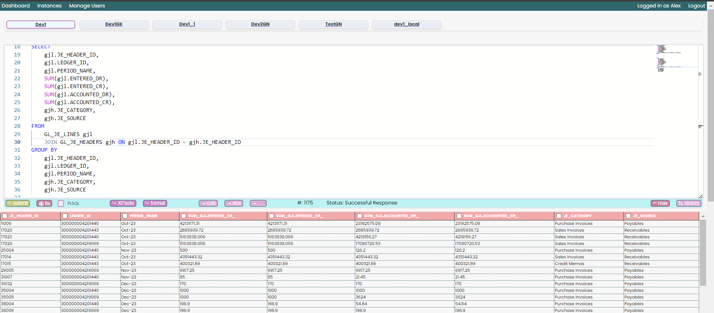Click the ledger cell in row 31032
The height and width of the screenshot is (313, 714).
(90, 284)
